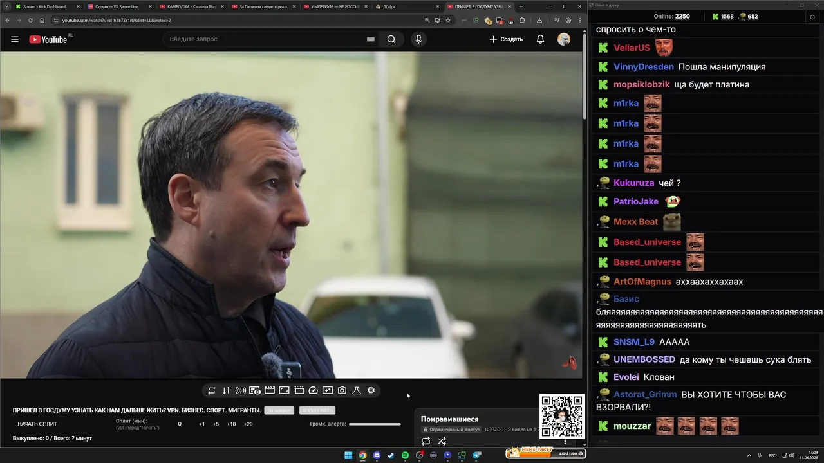Go to the YouTube home logo
The width and height of the screenshot is (824, 463).
tap(48, 39)
